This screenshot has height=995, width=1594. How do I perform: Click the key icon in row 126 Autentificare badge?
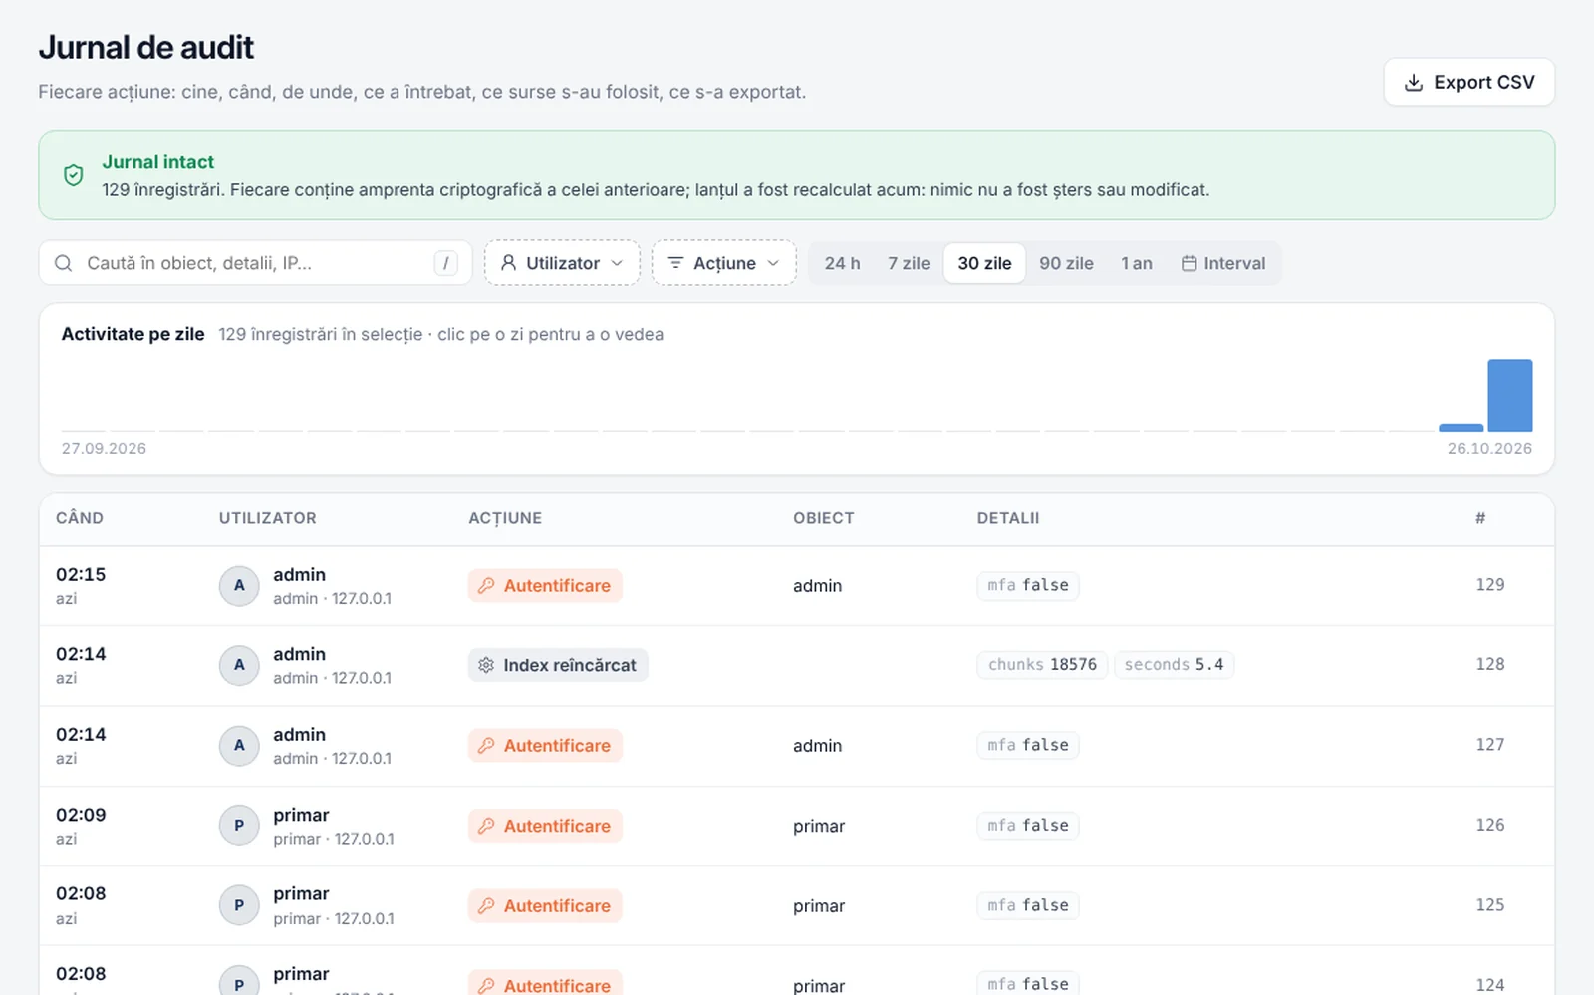(x=486, y=826)
